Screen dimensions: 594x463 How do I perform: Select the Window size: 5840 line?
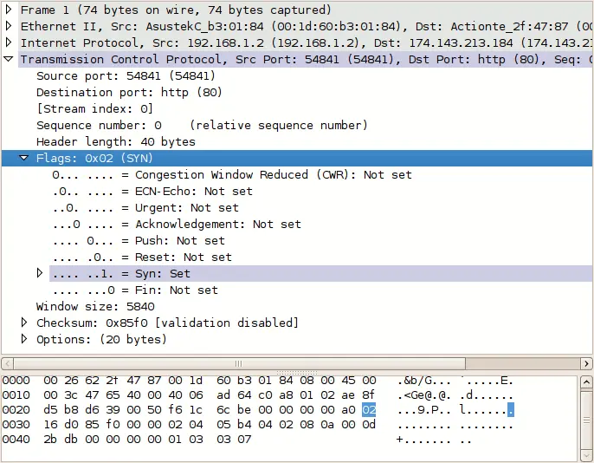[x=95, y=306]
